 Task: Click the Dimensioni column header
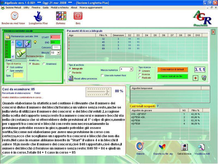click(118, 35)
